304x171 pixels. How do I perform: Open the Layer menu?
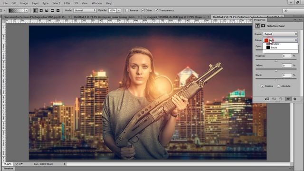click(x=35, y=3)
